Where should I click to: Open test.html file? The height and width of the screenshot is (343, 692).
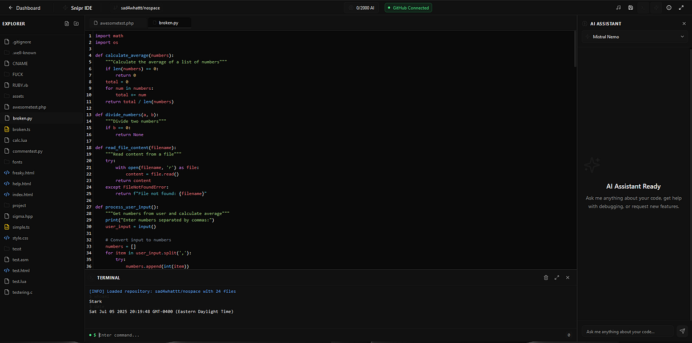point(42,270)
